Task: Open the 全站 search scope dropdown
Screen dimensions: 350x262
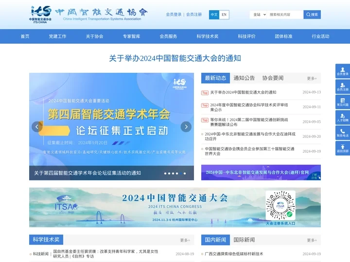Action: pyautogui.click(x=259, y=15)
